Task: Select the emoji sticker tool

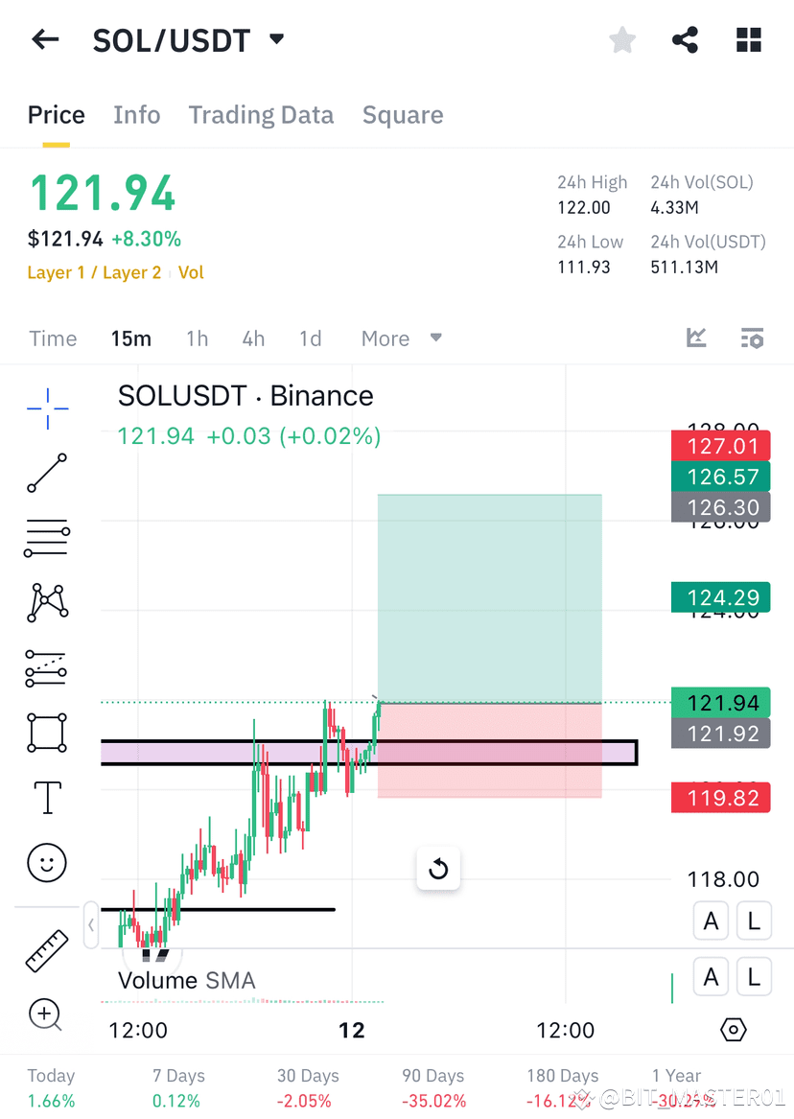Action: 46,862
